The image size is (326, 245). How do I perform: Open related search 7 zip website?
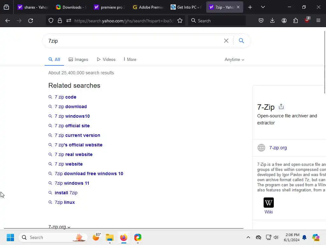point(69,164)
